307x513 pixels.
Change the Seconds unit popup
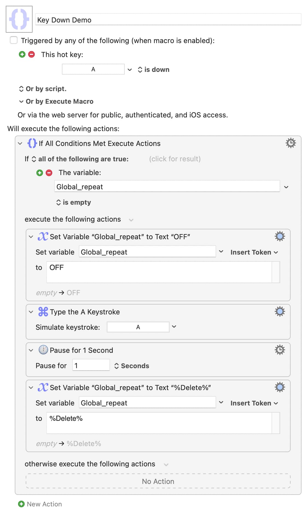[x=132, y=366]
